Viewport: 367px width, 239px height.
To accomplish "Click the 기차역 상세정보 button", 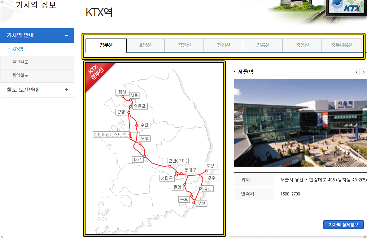I will (x=343, y=225).
